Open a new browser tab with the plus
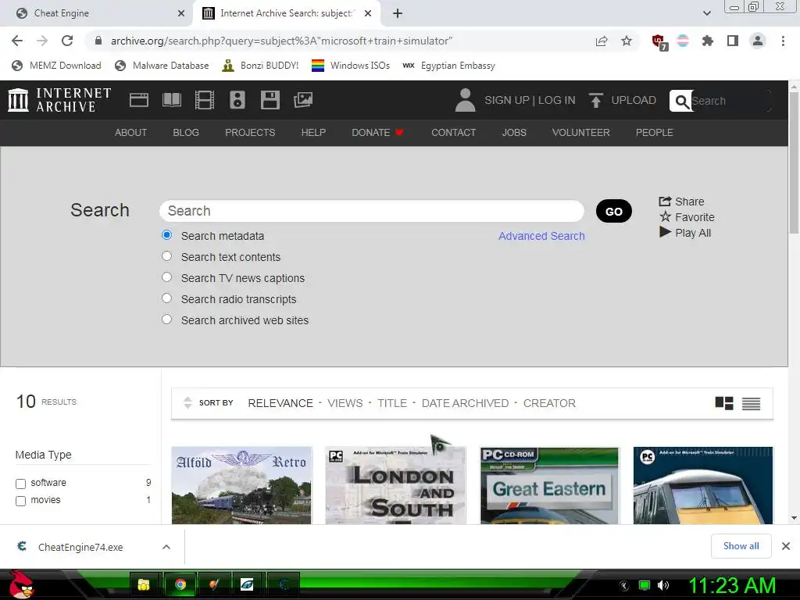The height and width of the screenshot is (600, 800). pos(398,13)
